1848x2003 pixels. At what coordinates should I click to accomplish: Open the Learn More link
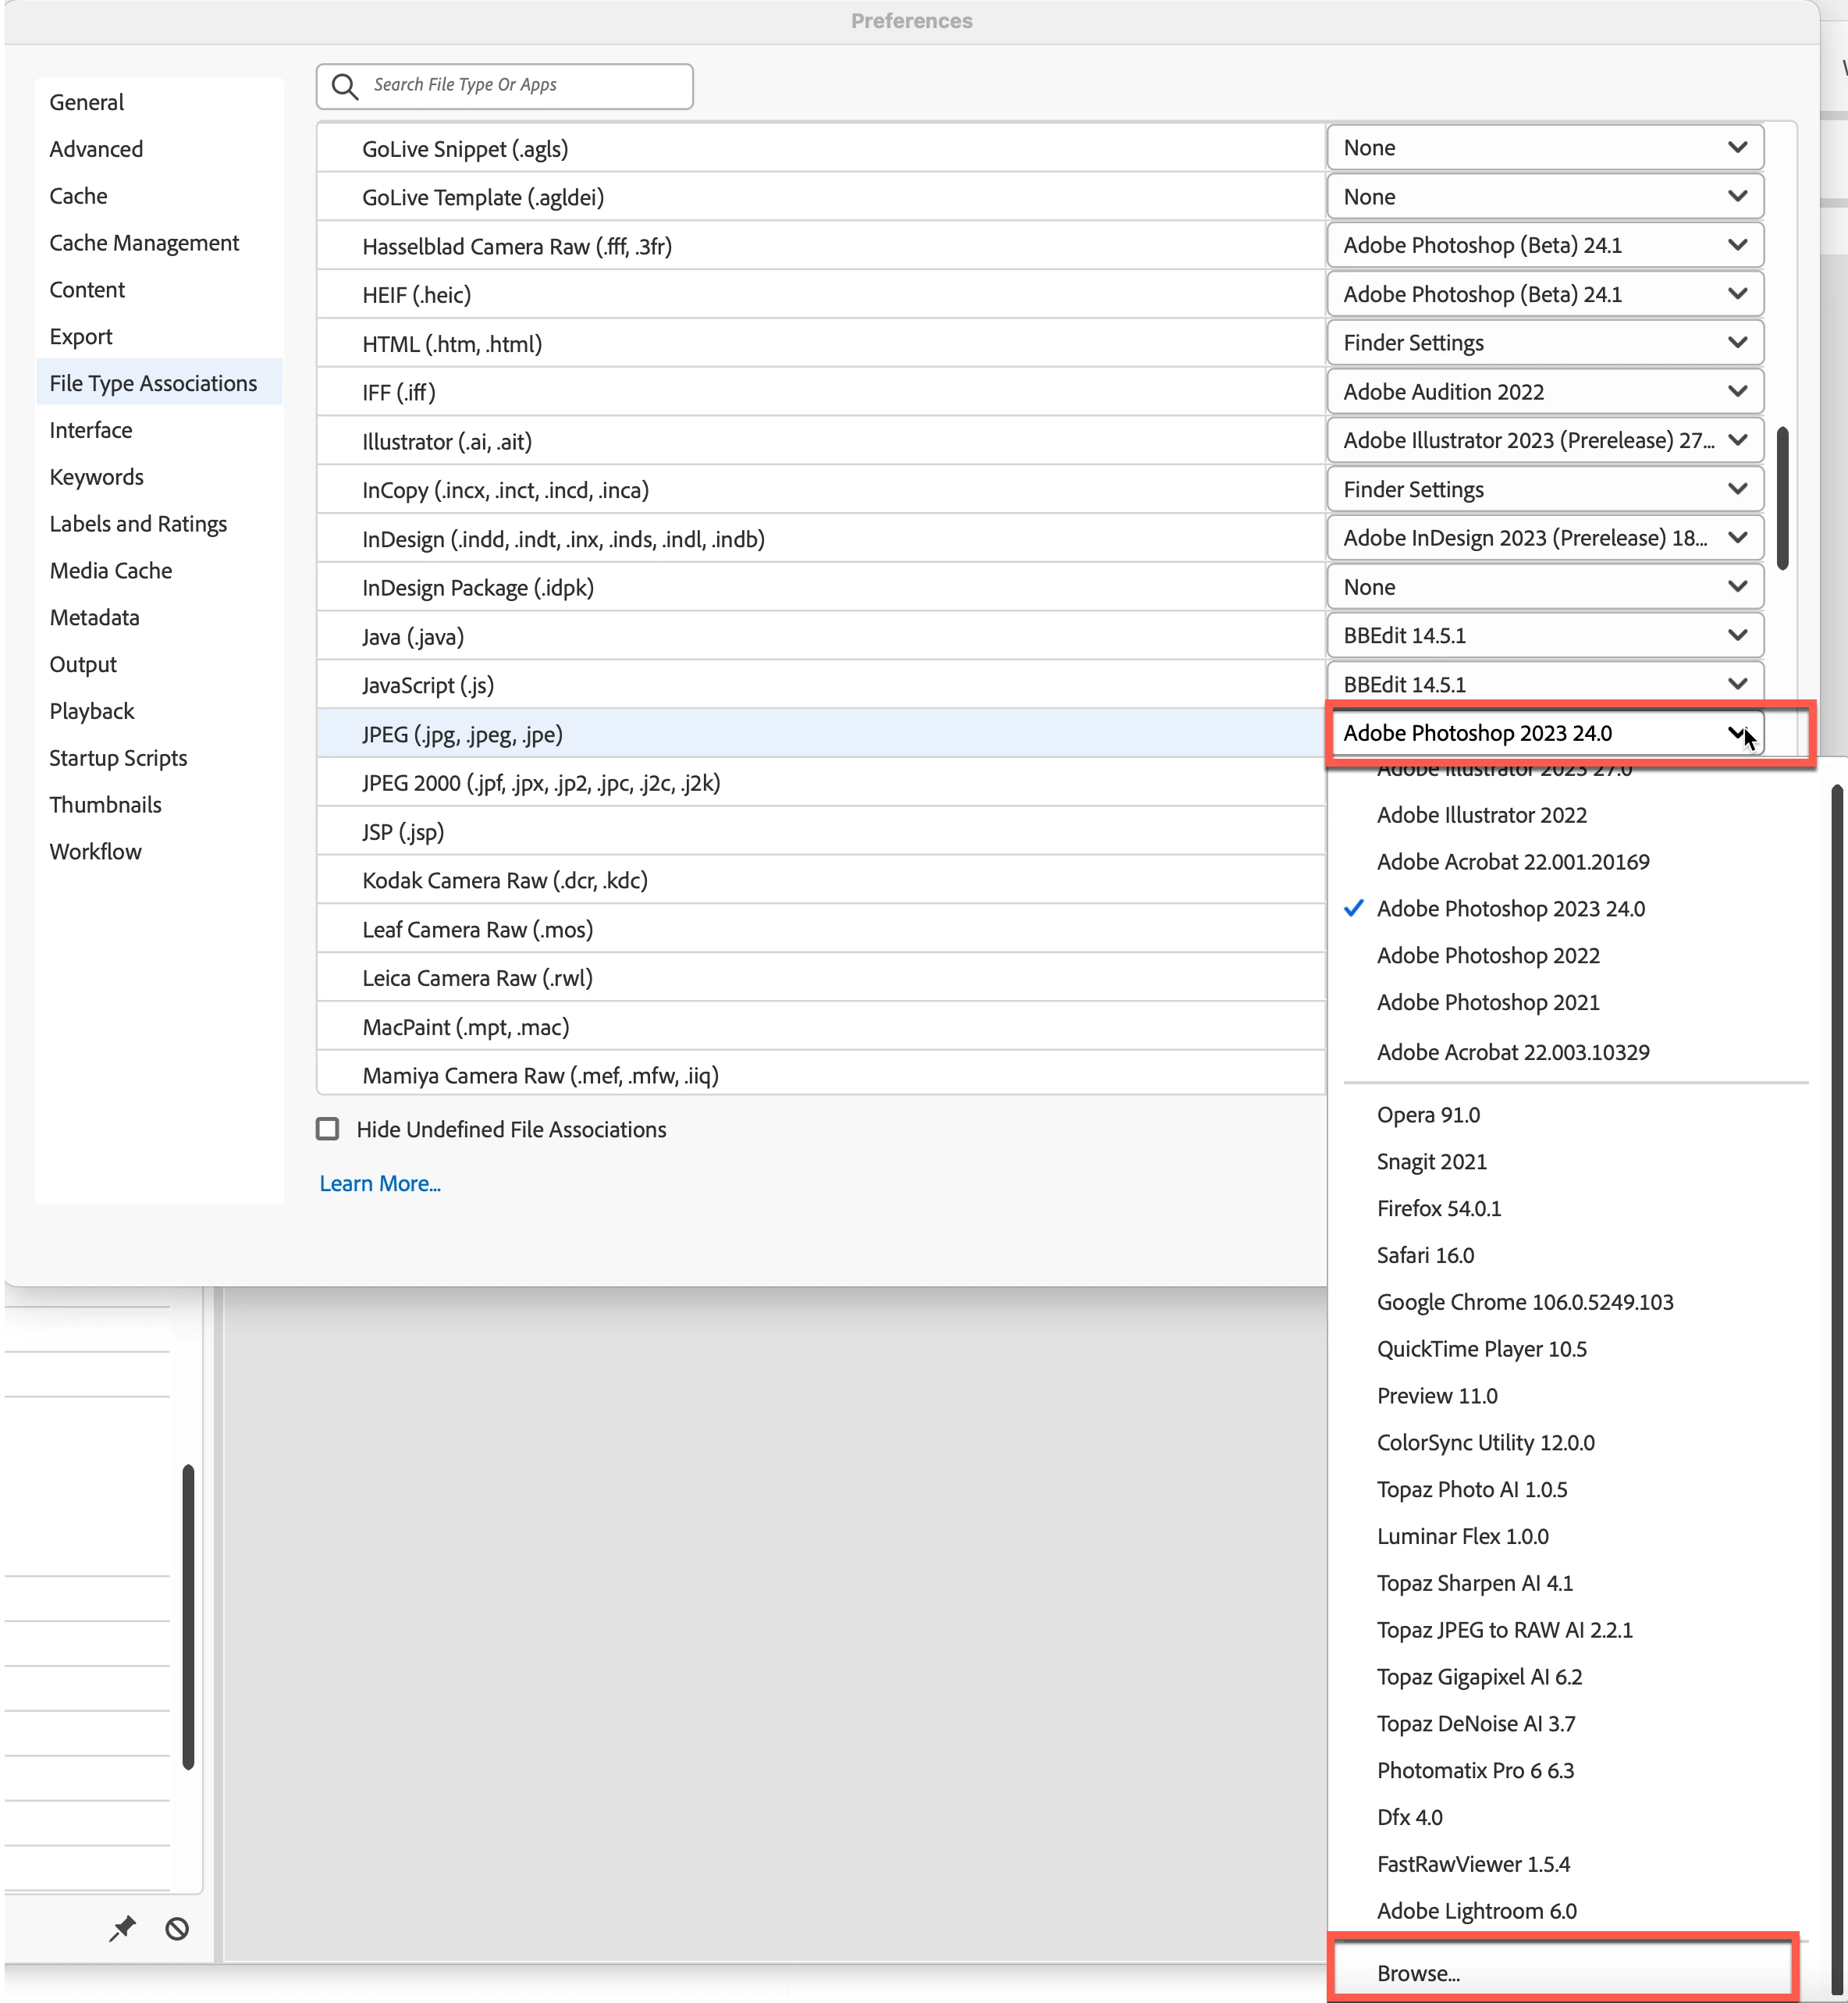pos(380,1183)
